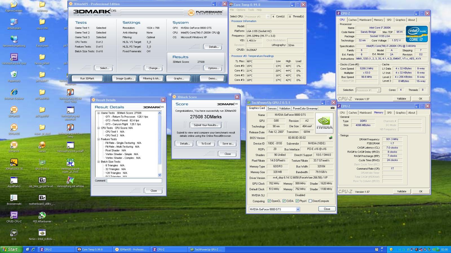Switch to the SPD tab in lower CPU-Z

tap(389, 113)
